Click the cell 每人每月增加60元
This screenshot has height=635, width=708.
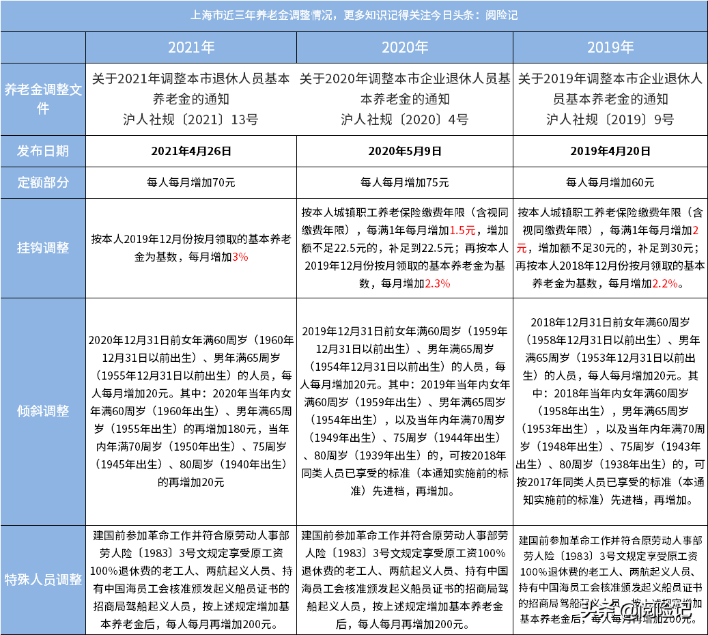(610, 182)
